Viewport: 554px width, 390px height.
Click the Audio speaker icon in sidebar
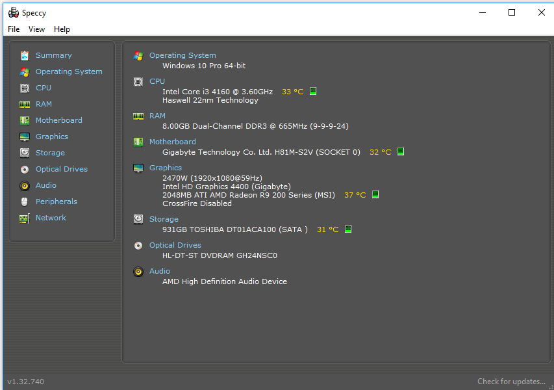pyautogui.click(x=25, y=186)
